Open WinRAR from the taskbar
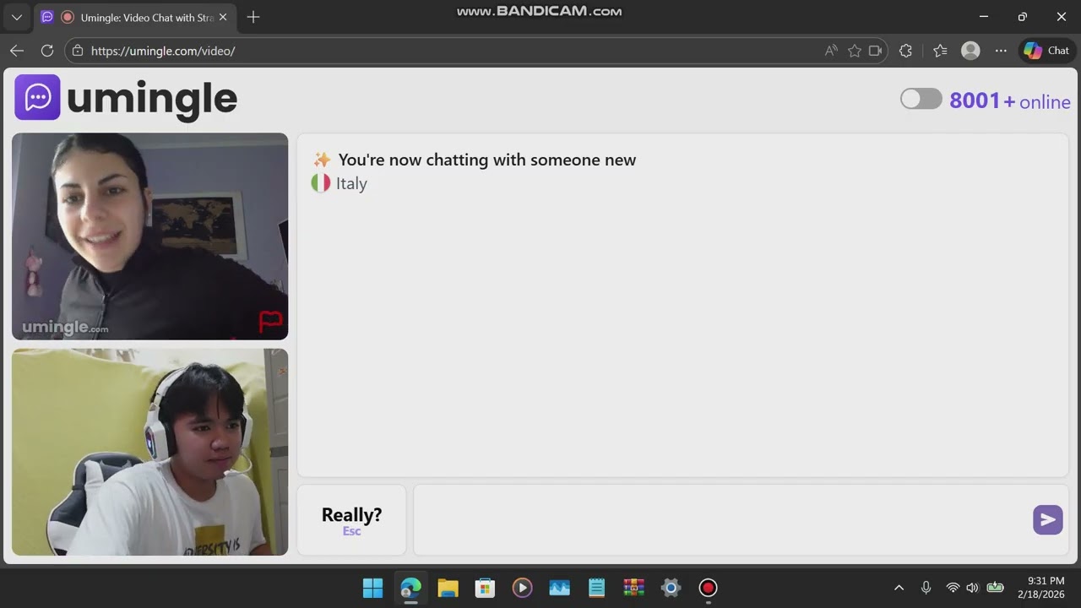Screen dimensions: 1081x608 tap(633, 588)
